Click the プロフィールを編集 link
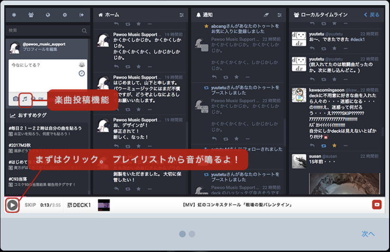The image size is (390, 252). click(40, 49)
